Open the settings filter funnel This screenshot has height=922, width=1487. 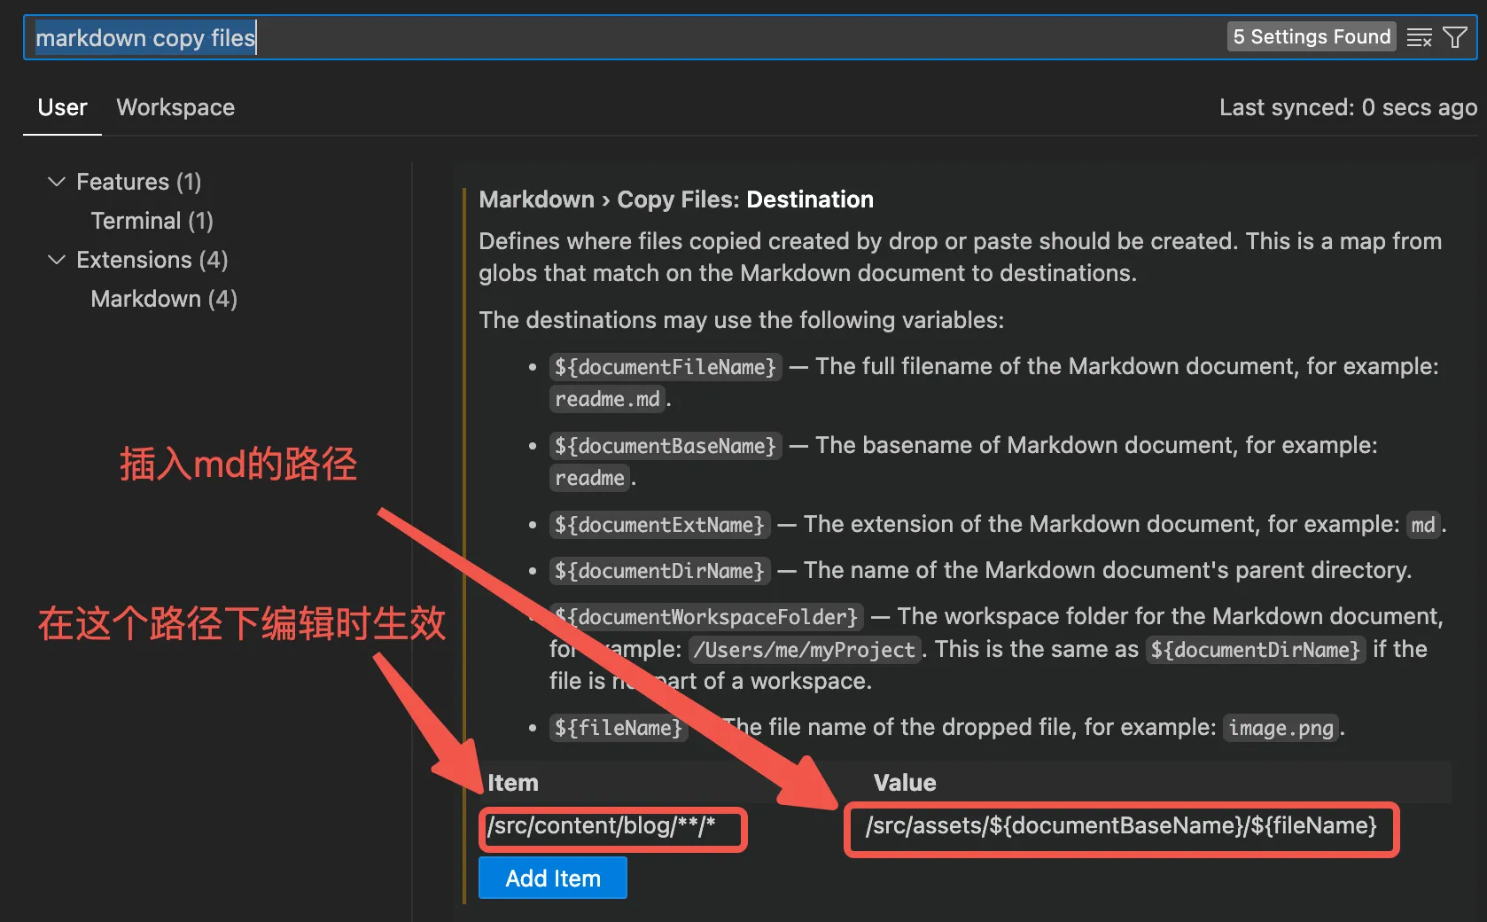click(1455, 36)
